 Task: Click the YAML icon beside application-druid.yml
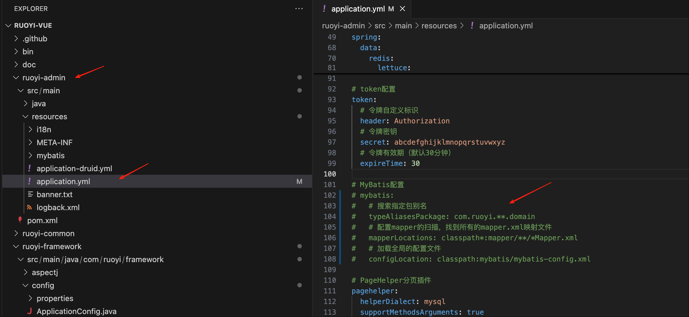point(30,168)
